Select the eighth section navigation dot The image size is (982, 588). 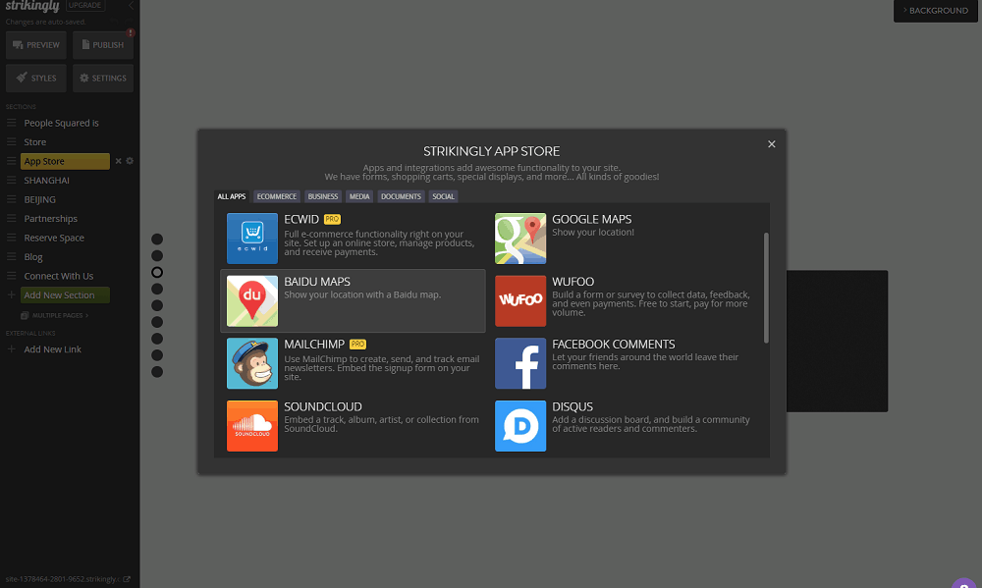click(x=157, y=355)
